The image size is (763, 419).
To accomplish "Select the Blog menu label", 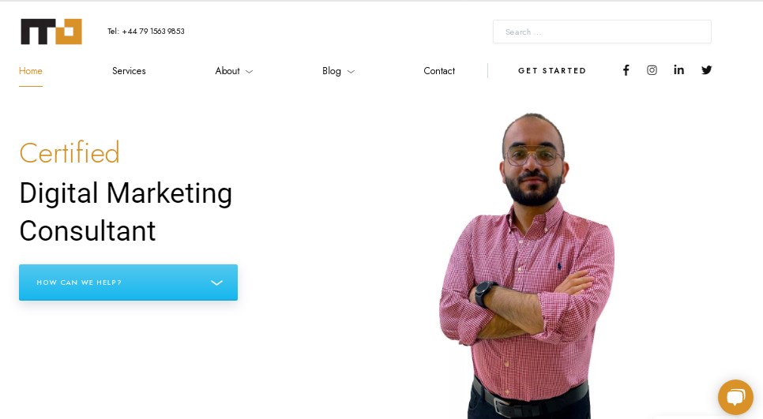I will tap(332, 71).
